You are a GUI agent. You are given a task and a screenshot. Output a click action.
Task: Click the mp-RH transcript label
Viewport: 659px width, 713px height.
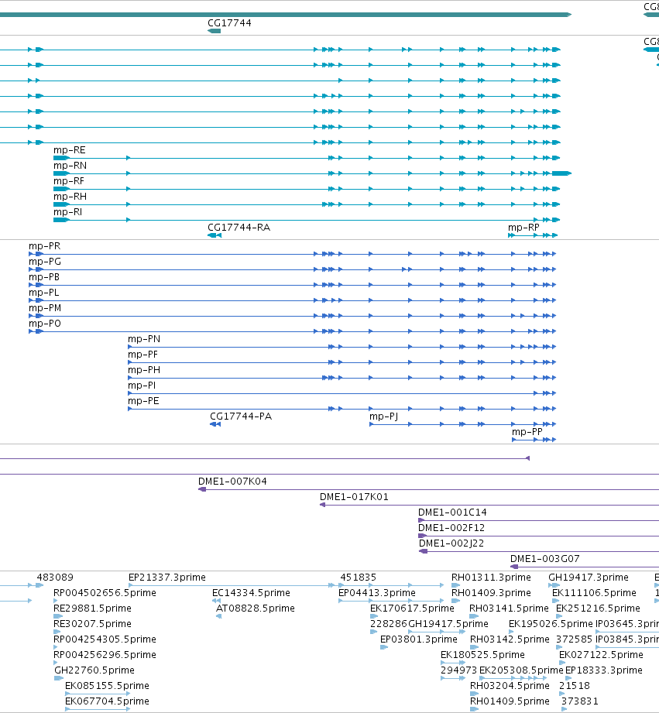pos(70,197)
